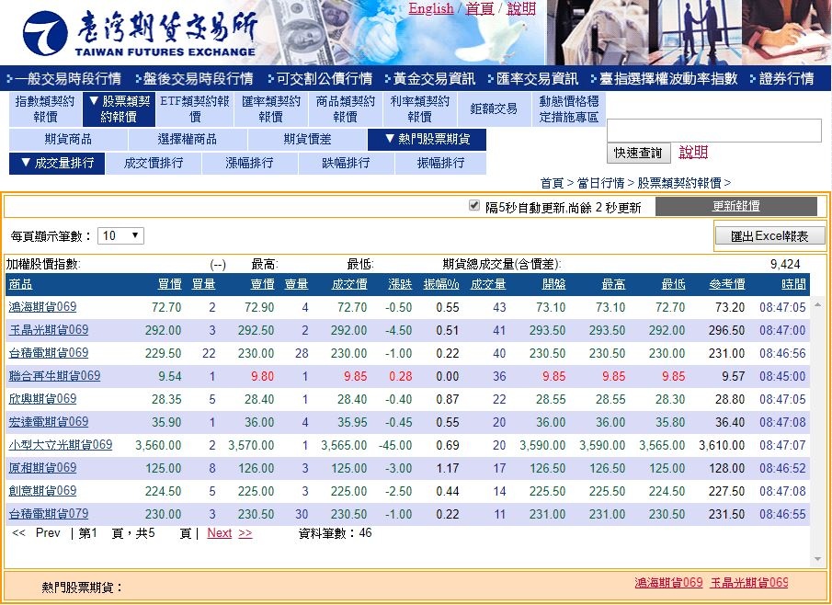Open 台積電期貨079 row link

click(49, 514)
